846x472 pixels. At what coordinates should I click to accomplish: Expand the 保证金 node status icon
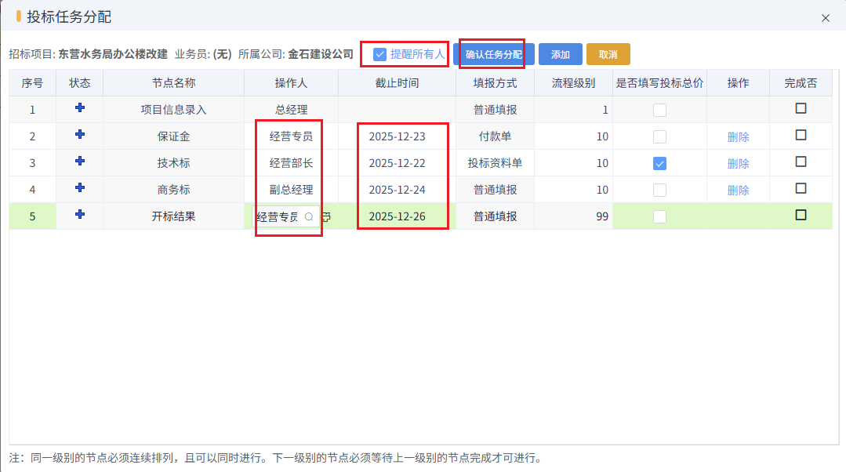point(78,136)
